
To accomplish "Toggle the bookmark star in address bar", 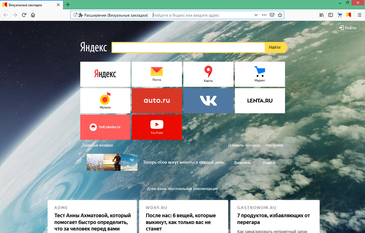I will point(280,15).
